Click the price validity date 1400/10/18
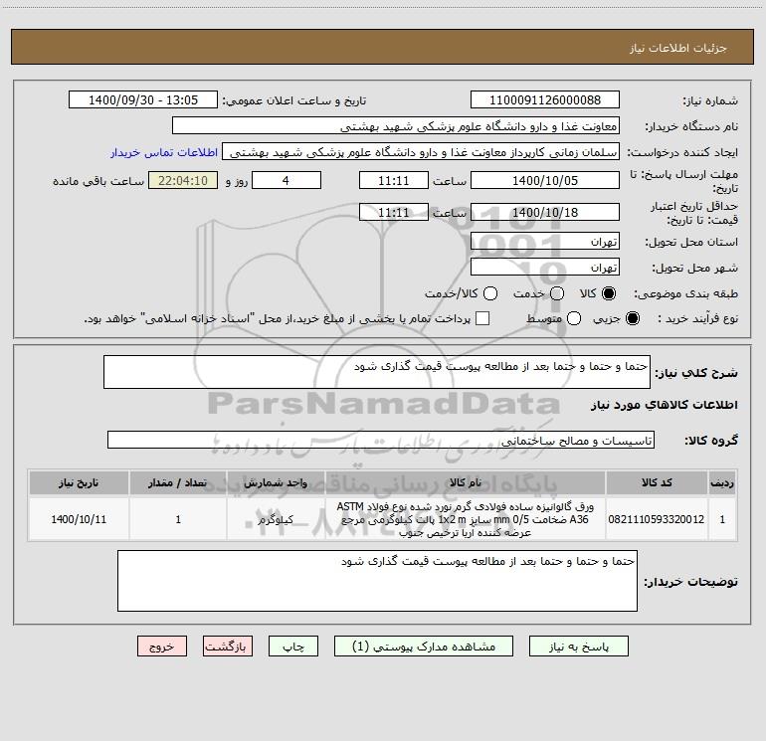Viewport: 766px width, 741px height. tap(545, 212)
